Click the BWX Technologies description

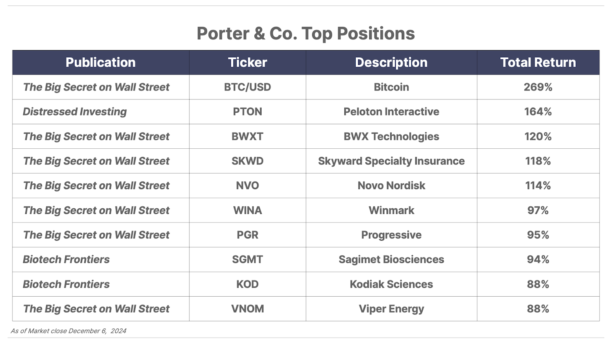(x=391, y=136)
